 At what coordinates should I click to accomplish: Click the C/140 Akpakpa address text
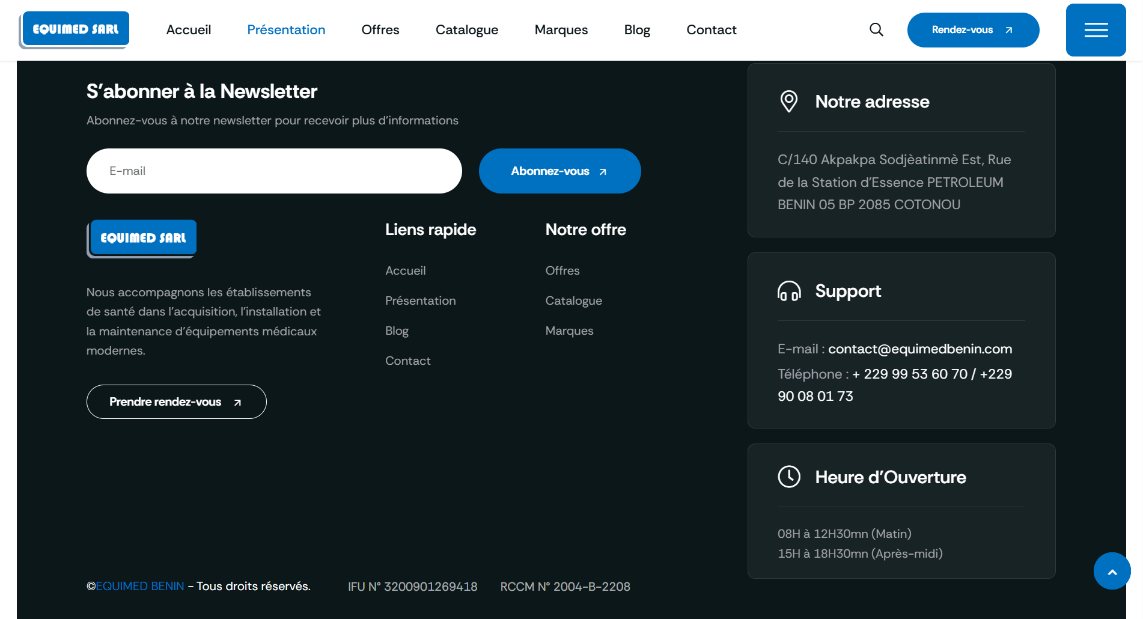click(x=894, y=182)
